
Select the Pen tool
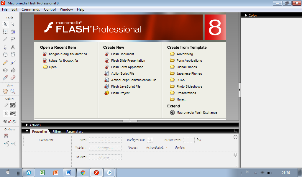tap(5, 47)
